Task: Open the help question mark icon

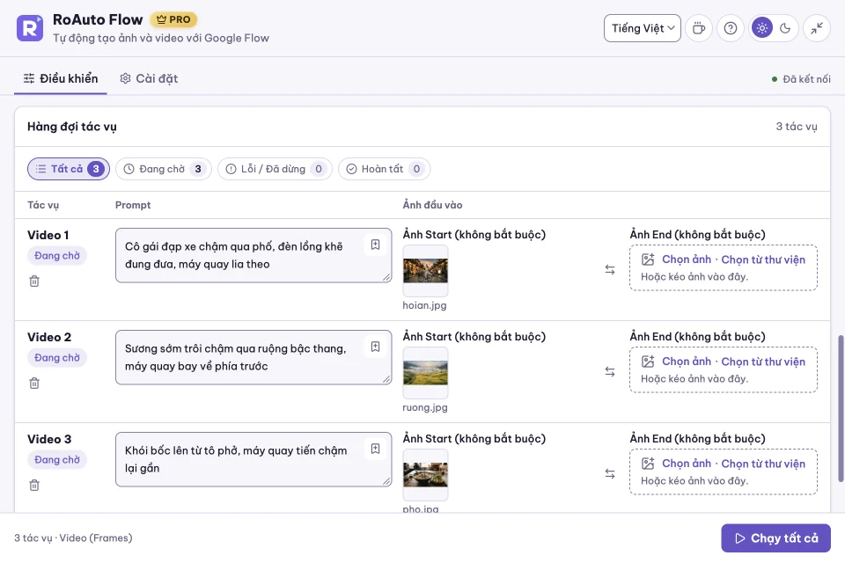Action: tap(731, 28)
